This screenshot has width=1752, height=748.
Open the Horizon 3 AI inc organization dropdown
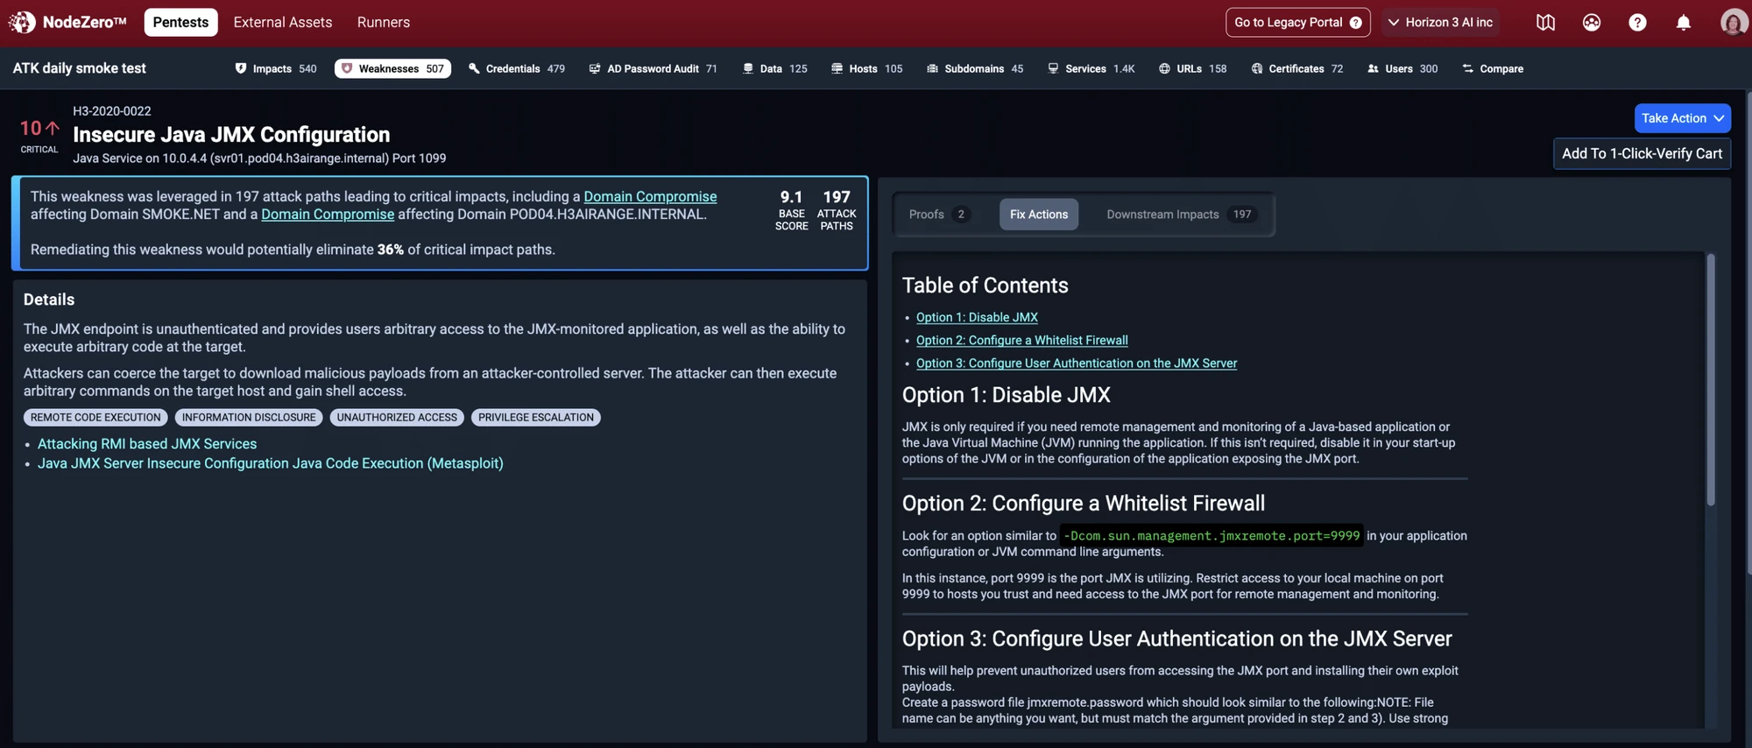(x=1440, y=23)
